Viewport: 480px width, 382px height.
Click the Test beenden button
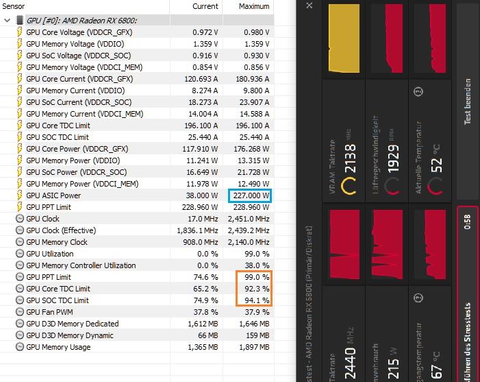[x=468, y=102]
